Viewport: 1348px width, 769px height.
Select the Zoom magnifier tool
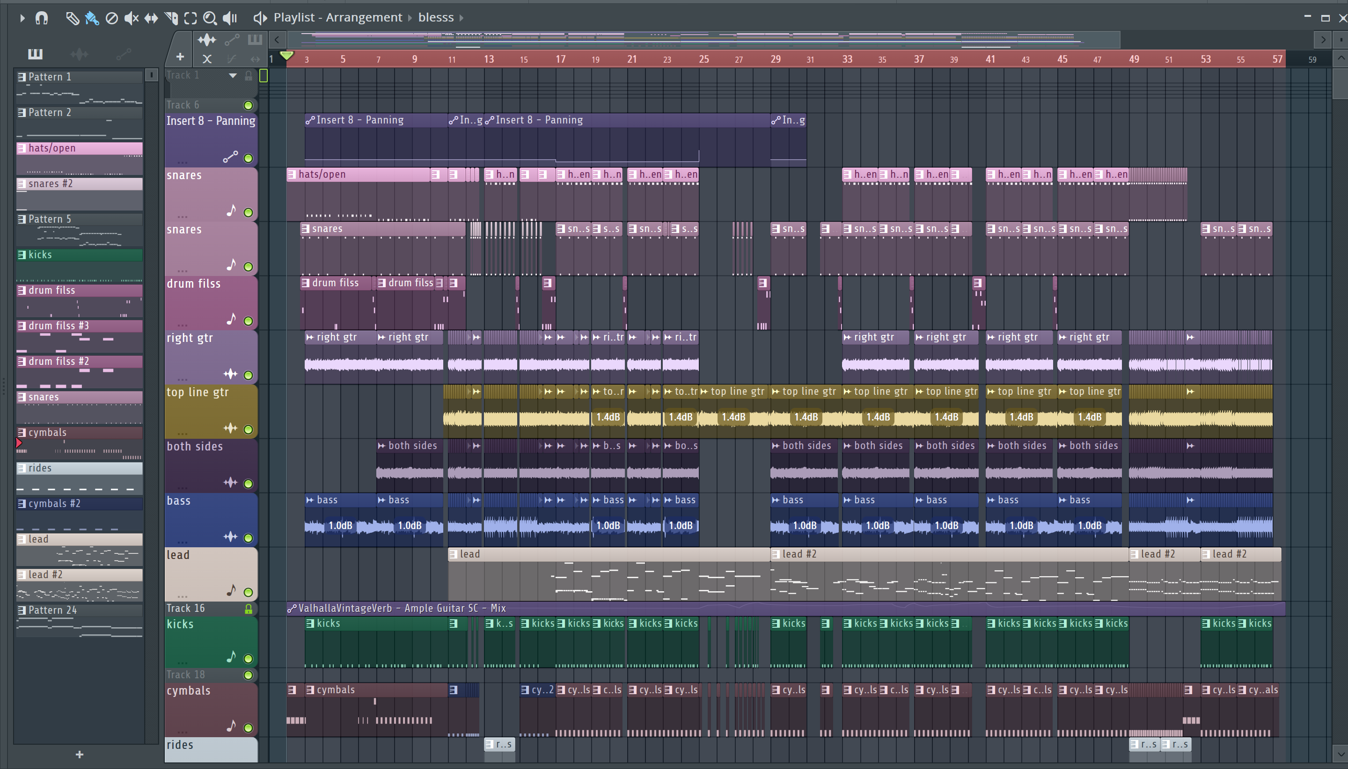click(x=210, y=19)
